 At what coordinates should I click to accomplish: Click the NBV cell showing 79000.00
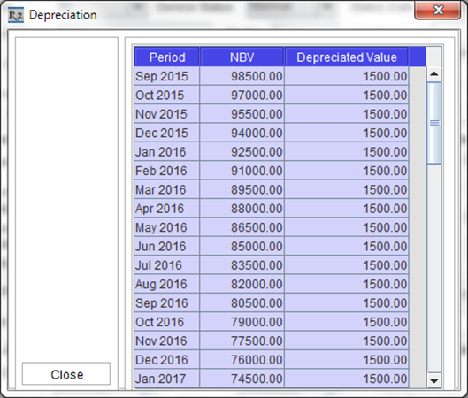242,322
